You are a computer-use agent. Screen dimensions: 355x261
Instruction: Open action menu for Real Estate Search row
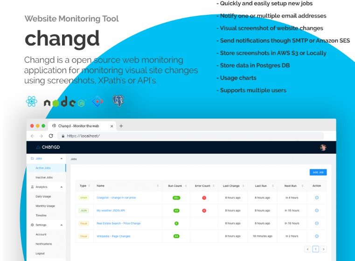coord(317,223)
